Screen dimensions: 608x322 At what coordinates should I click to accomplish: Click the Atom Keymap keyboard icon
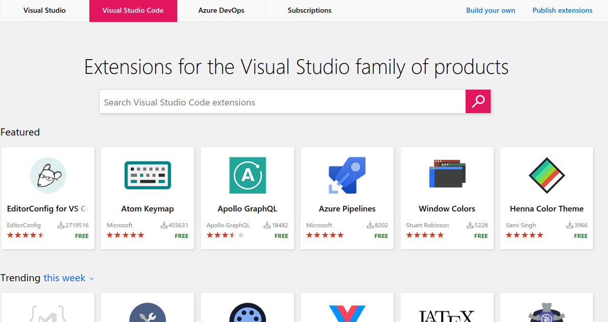148,175
